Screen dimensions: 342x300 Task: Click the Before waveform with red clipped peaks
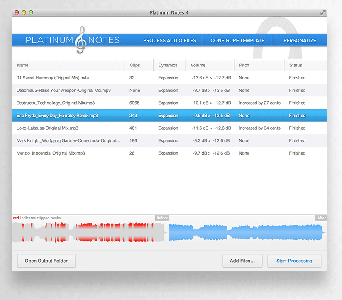[89, 232]
